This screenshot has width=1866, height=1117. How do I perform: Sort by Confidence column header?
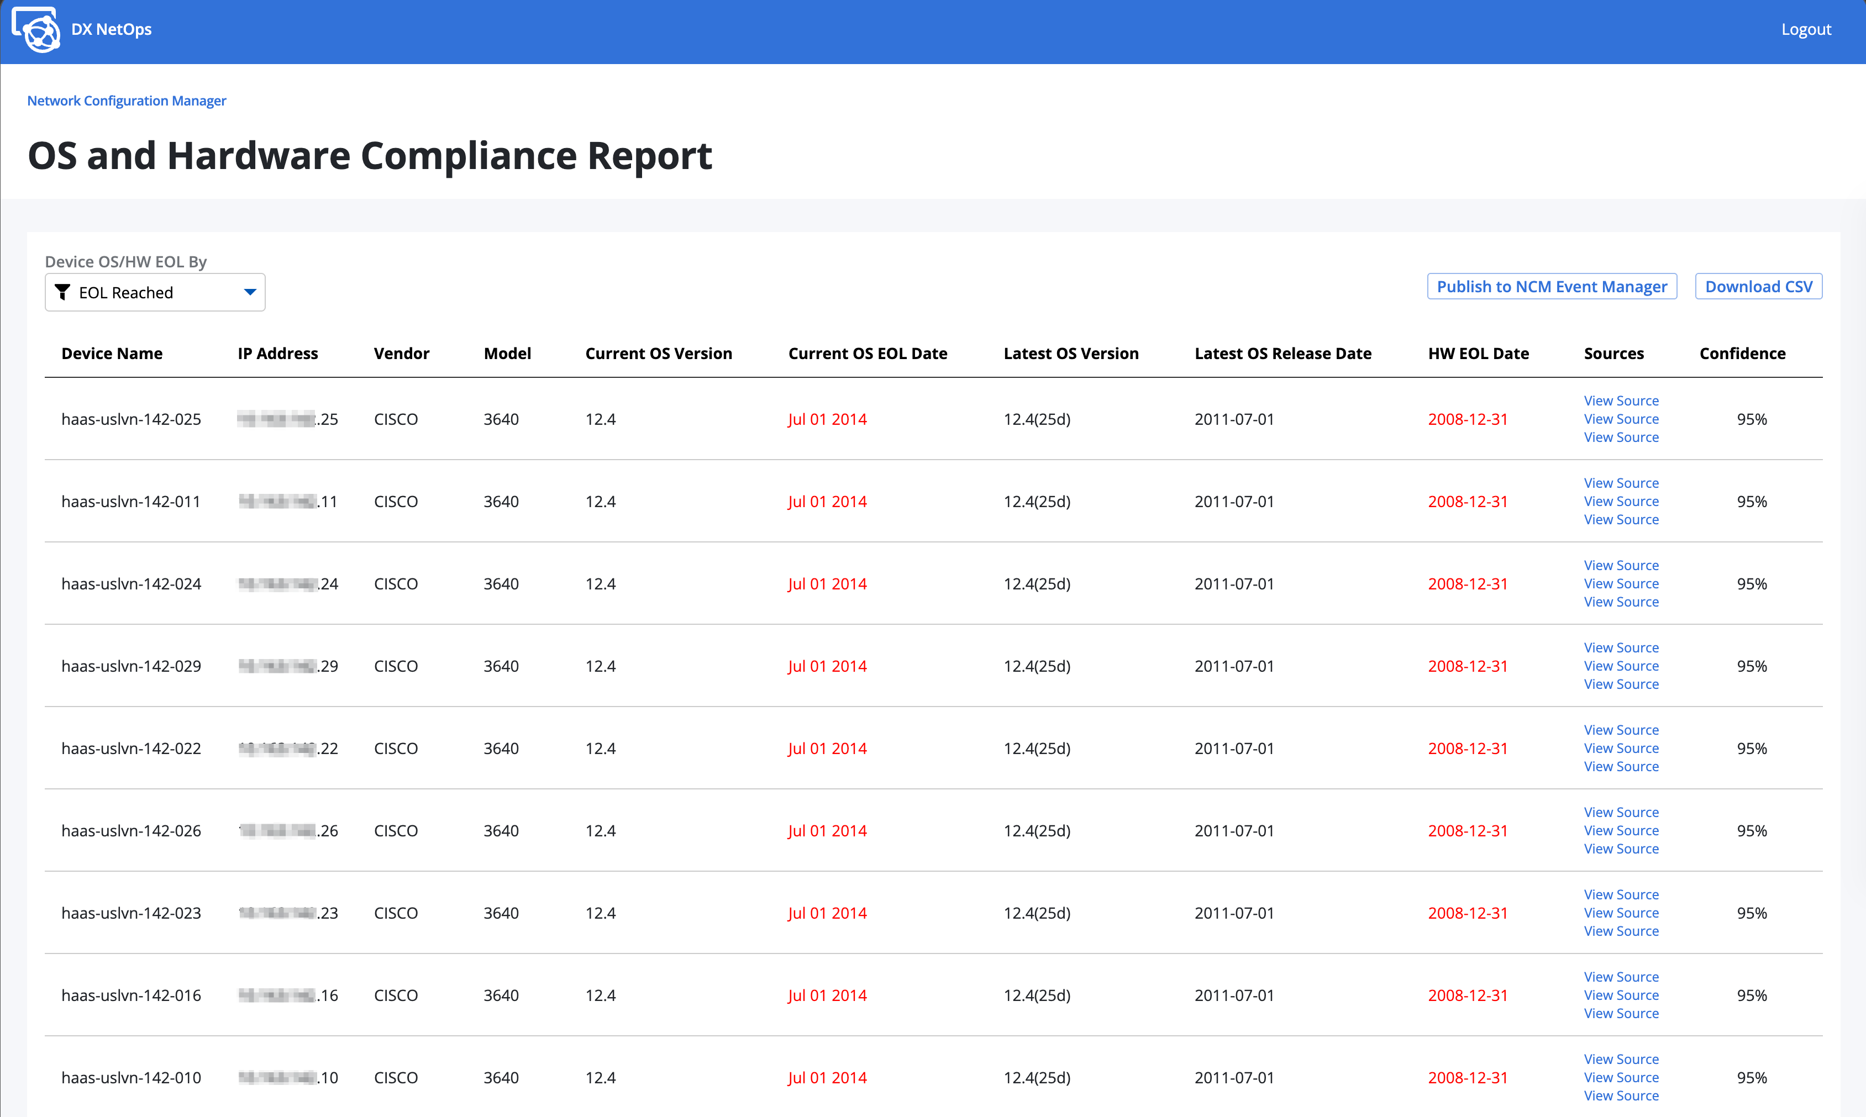1742,353
